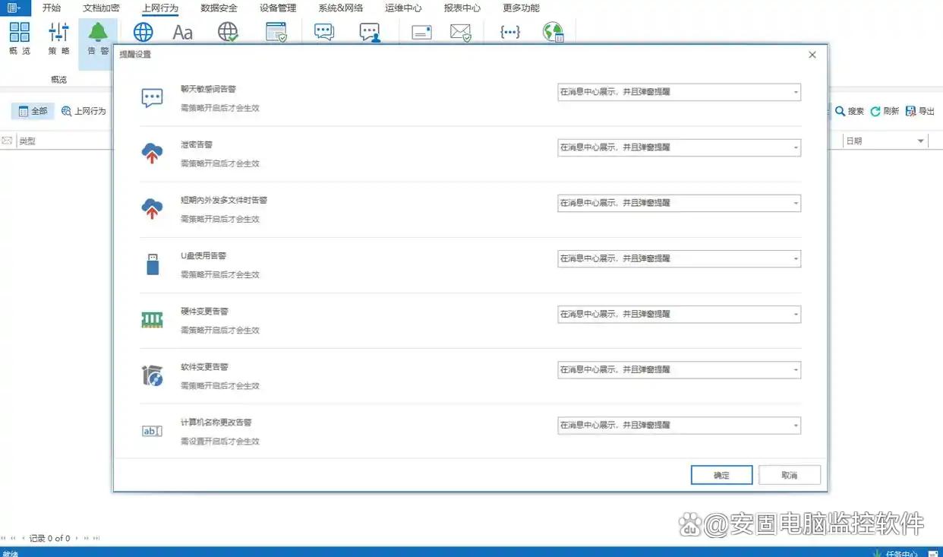Click the 刷新 refresh icon
Image resolution: width=943 pixels, height=557 pixels.
(875, 111)
